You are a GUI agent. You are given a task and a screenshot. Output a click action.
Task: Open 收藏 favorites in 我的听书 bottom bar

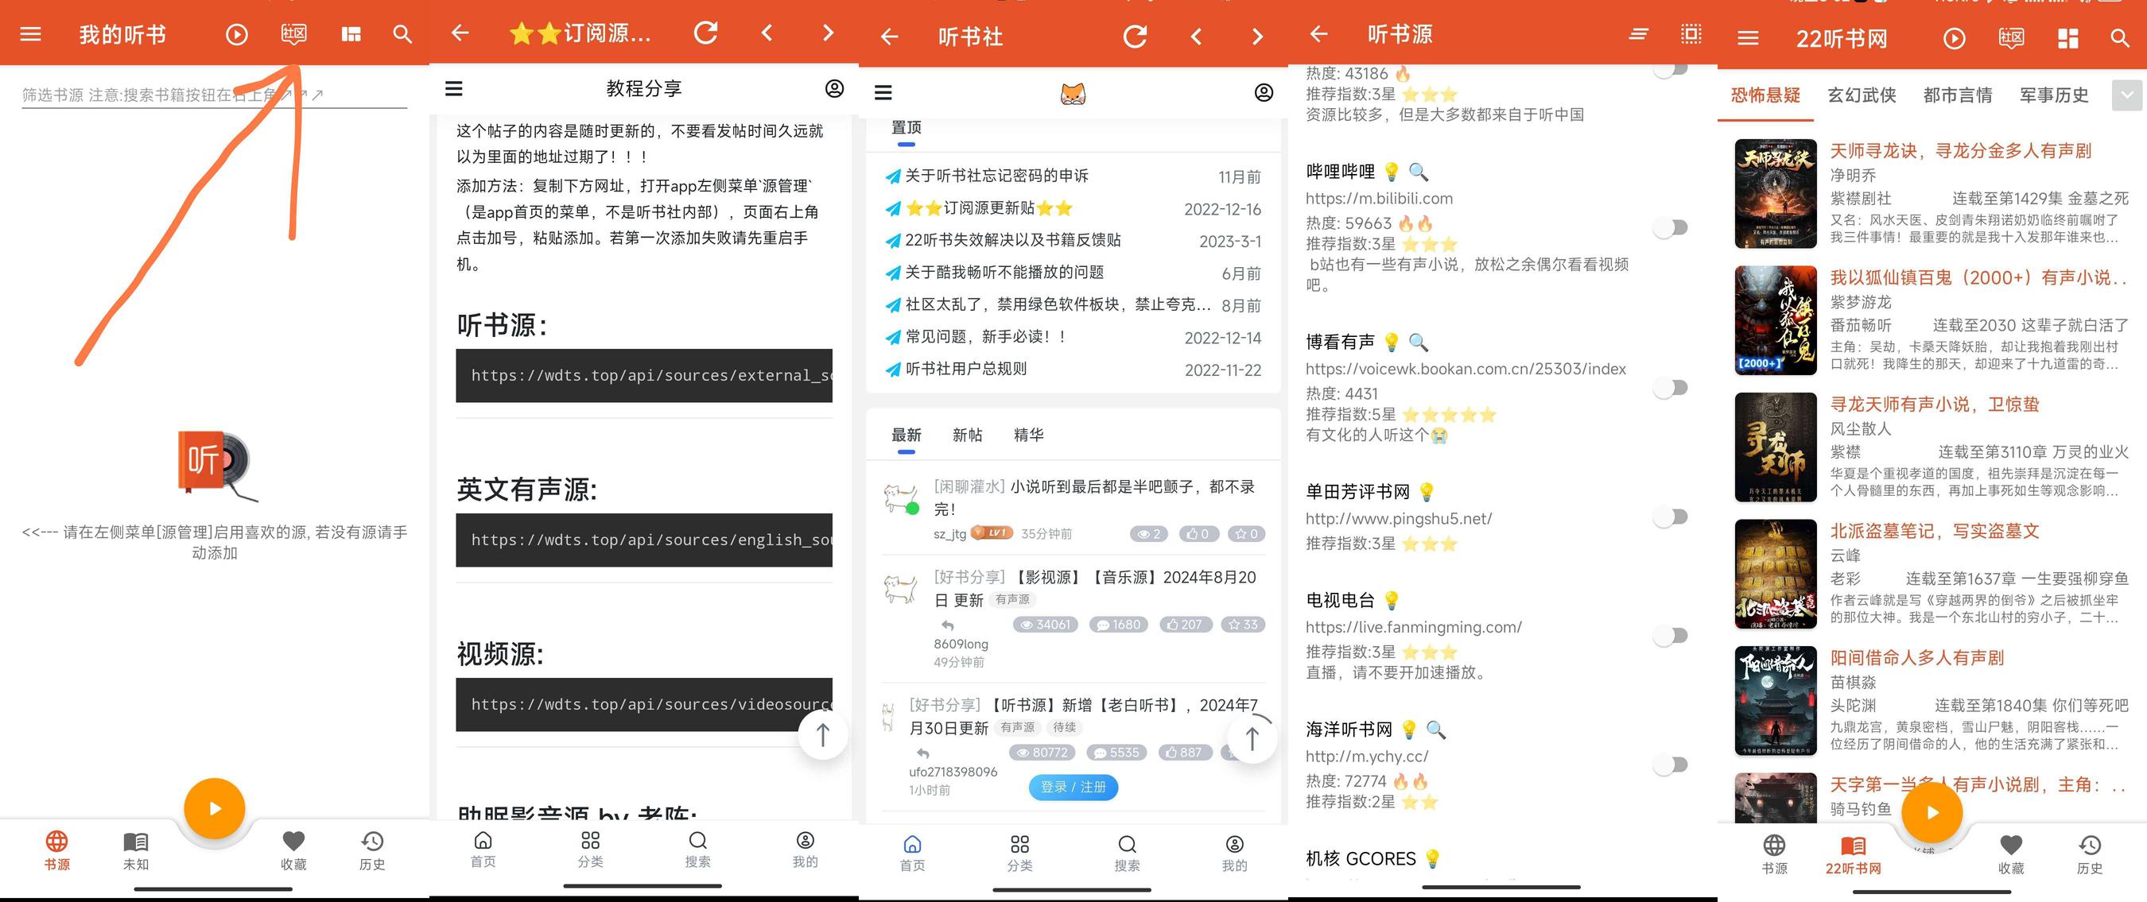[x=293, y=851]
